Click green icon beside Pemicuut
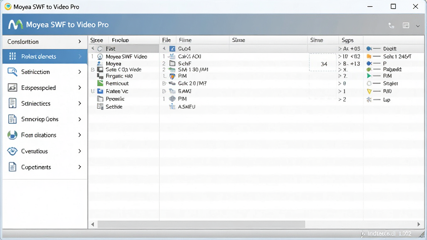The width and height of the screenshot is (427, 240). click(x=100, y=83)
